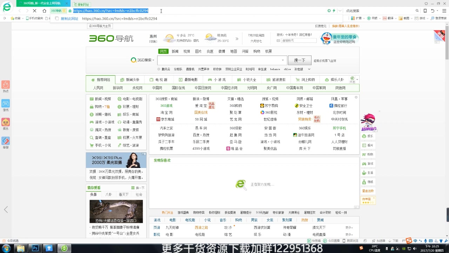Image resolution: width=449 pixels, height=253 pixels.
Task: Open search suggestions dropdown arrow
Action: tap(283, 60)
